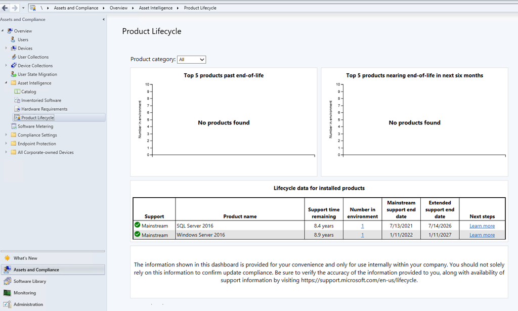Open the Product category dropdown

[x=192, y=60]
